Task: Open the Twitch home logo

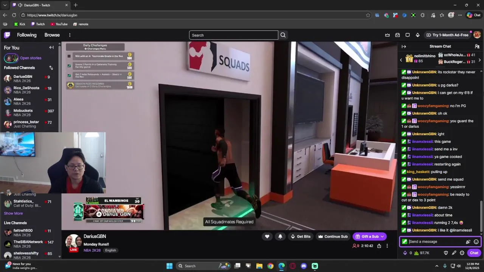Action: pyautogui.click(x=7, y=35)
